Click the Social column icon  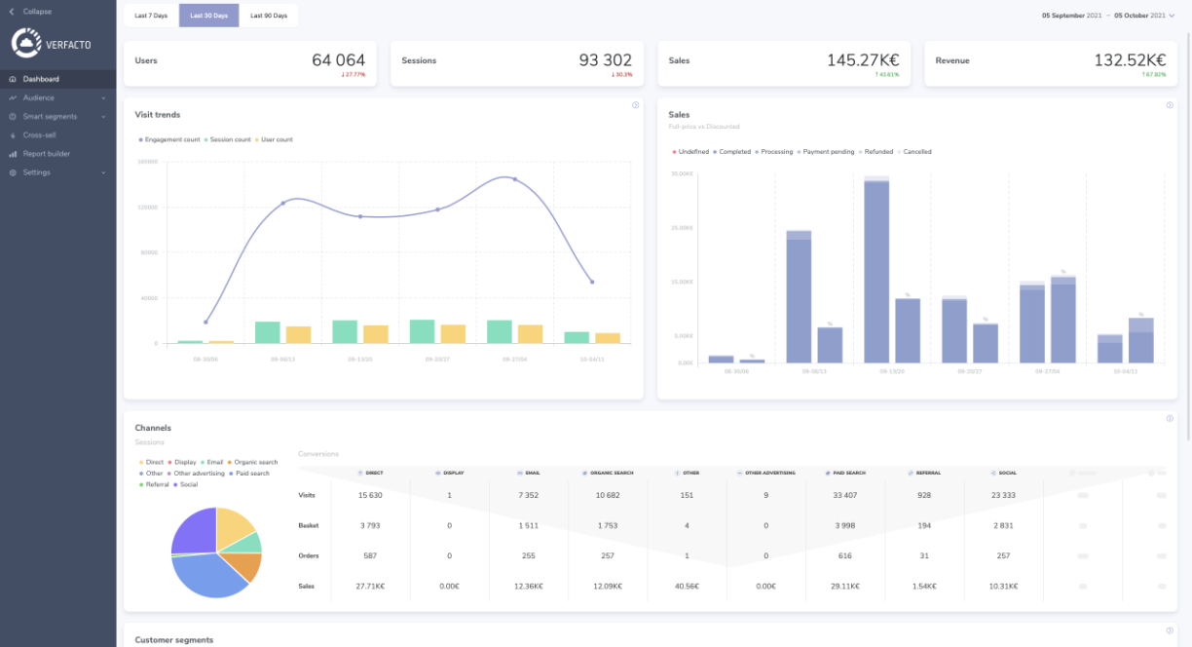pos(993,473)
